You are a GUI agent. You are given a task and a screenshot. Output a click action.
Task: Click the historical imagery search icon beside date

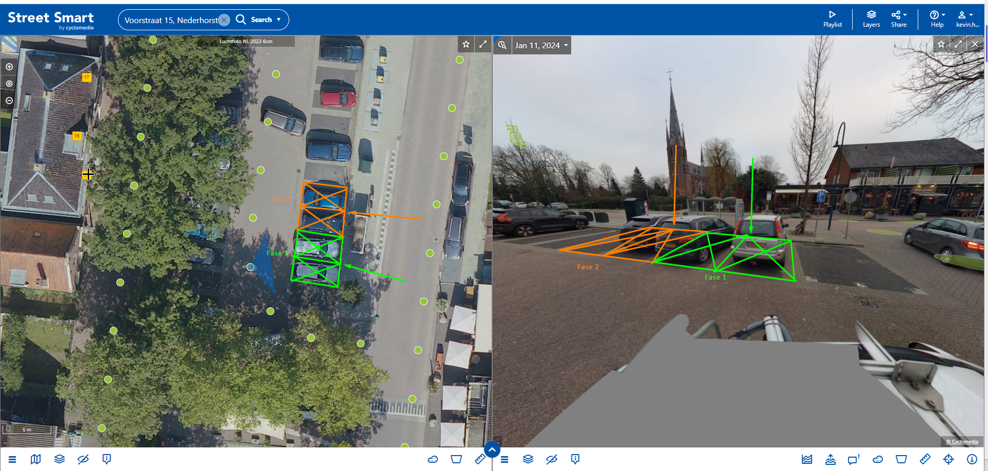(x=502, y=45)
